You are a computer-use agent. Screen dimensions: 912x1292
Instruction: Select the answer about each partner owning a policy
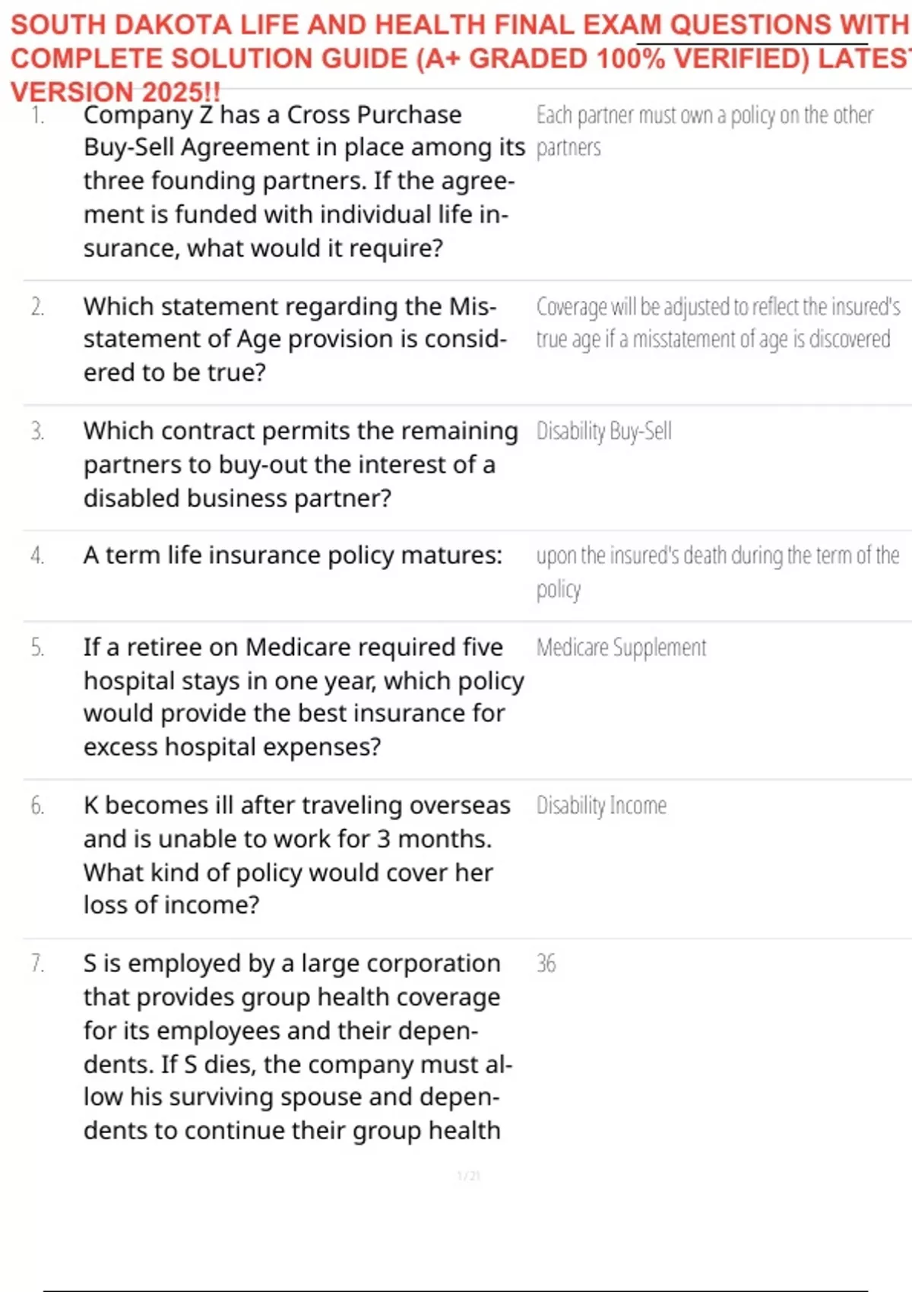pyautogui.click(x=704, y=131)
